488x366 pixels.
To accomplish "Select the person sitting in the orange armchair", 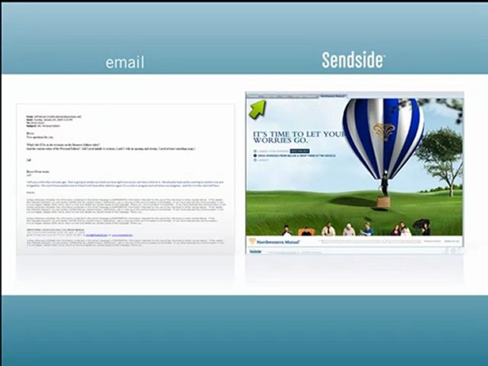I will tap(306, 231).
